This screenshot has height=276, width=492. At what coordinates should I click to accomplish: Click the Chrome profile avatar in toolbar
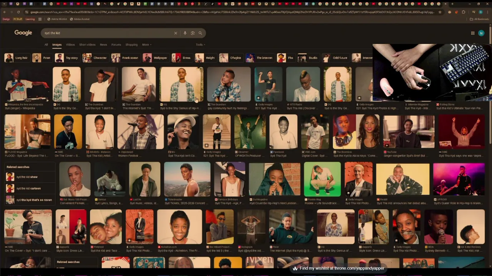point(480,12)
